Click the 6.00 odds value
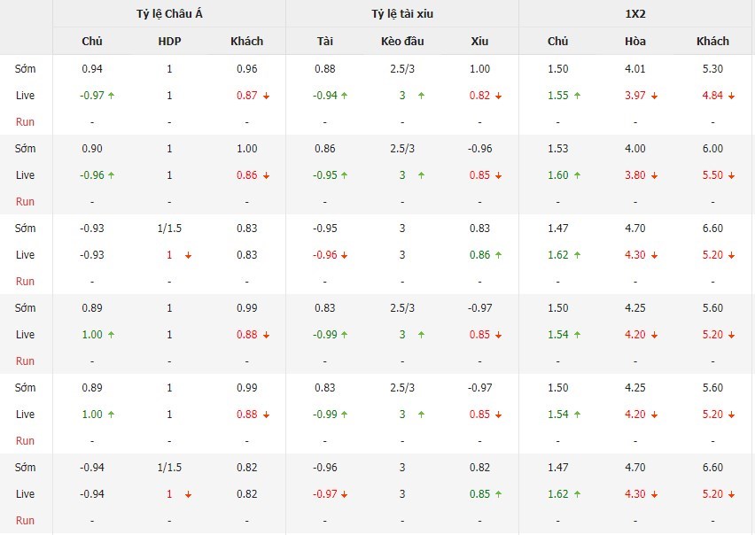Viewport: 755px width, 535px height. pos(712,149)
